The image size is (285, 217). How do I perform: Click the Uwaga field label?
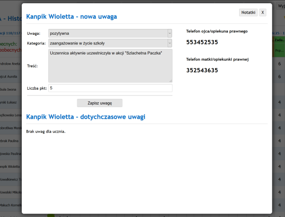[34, 34]
